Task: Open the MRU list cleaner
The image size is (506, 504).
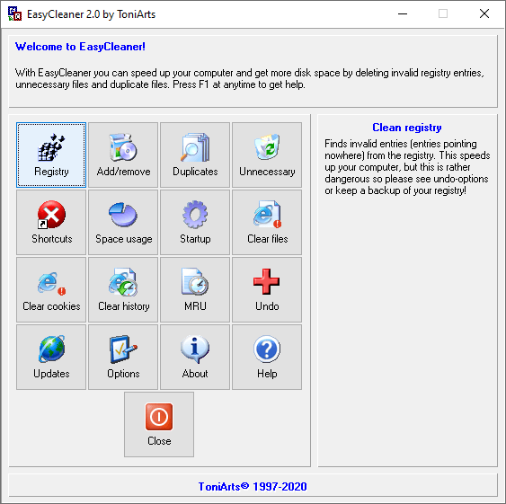Action: click(195, 290)
